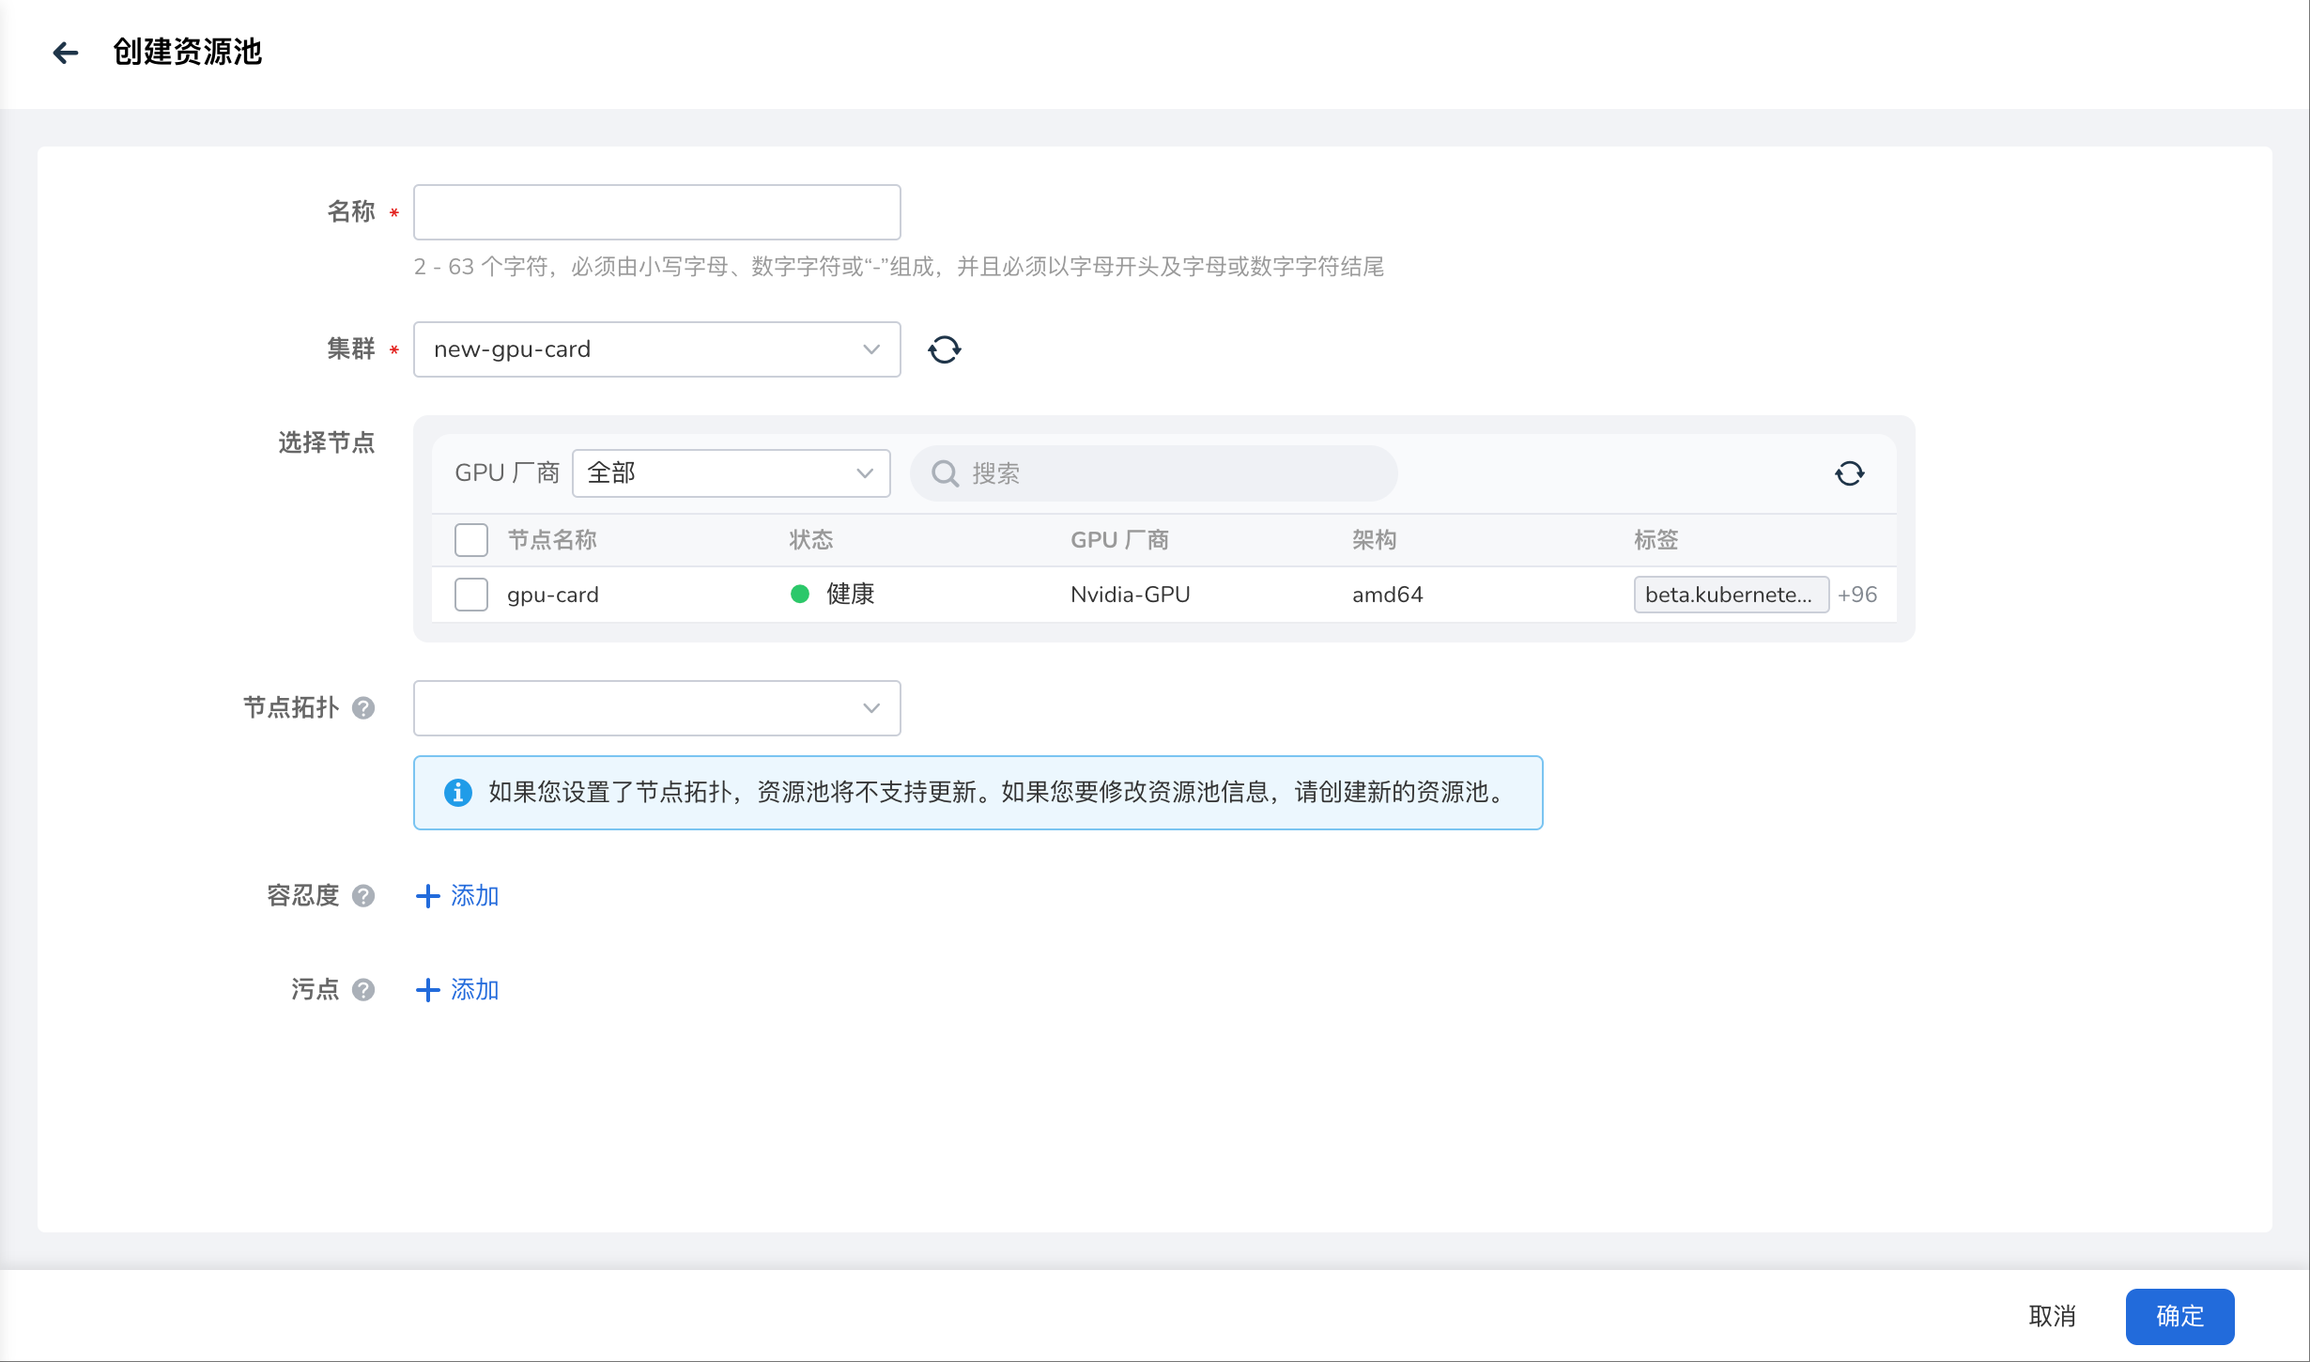Viewport: 2310px width, 1362px height.
Task: Click the search magnifier icon
Action: (945, 473)
